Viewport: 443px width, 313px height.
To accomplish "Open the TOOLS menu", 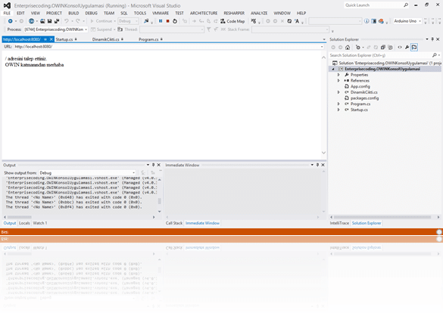I will pos(140,13).
